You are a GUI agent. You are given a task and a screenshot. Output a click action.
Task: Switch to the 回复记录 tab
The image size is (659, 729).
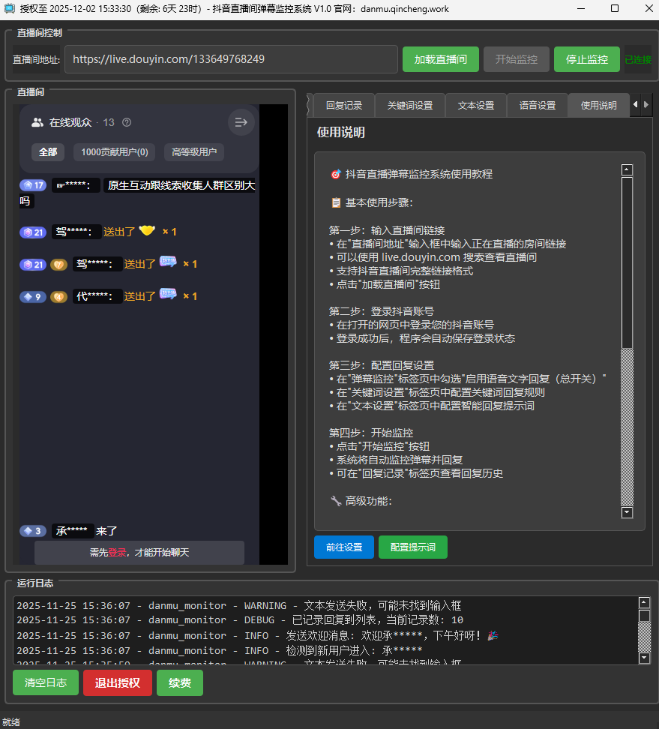point(343,105)
